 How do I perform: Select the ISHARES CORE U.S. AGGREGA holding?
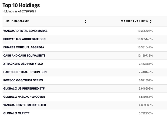(24, 47)
